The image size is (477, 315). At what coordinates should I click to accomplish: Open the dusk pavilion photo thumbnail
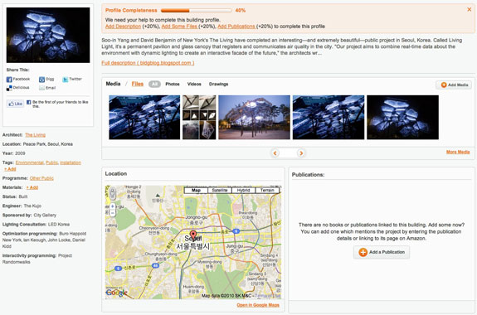click(255, 118)
